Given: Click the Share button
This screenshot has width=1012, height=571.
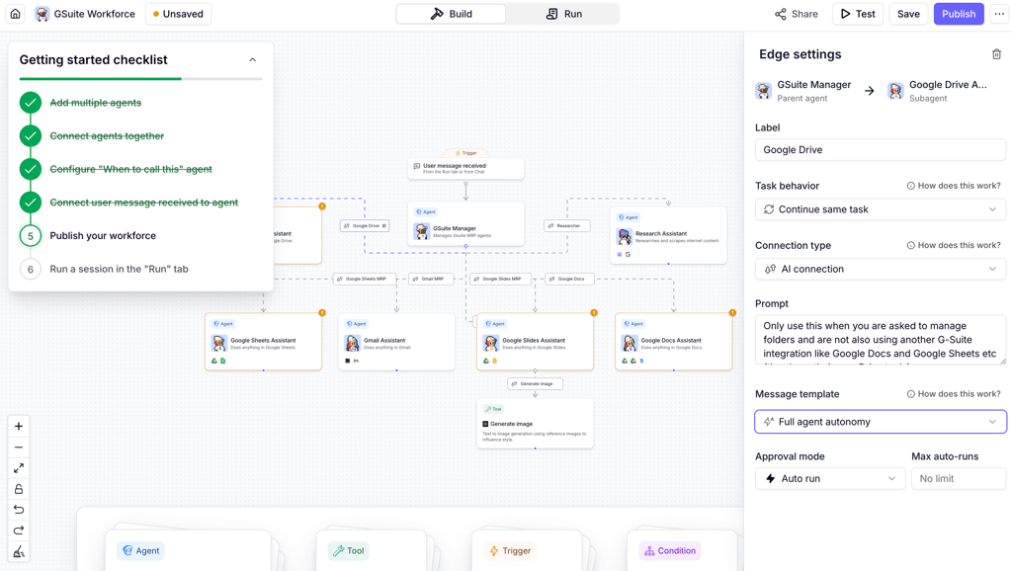Looking at the screenshot, I should click(797, 14).
